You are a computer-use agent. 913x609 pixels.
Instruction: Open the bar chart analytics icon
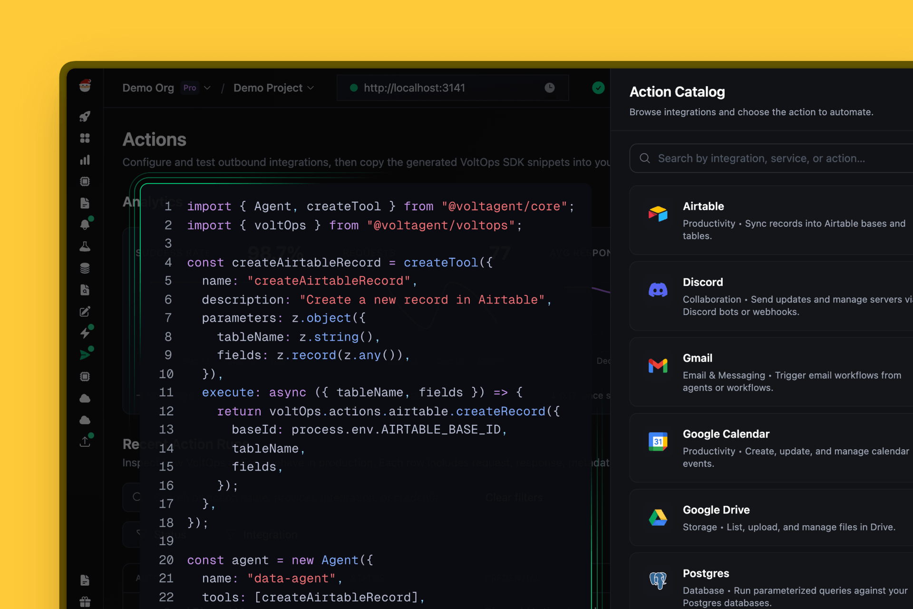click(85, 160)
